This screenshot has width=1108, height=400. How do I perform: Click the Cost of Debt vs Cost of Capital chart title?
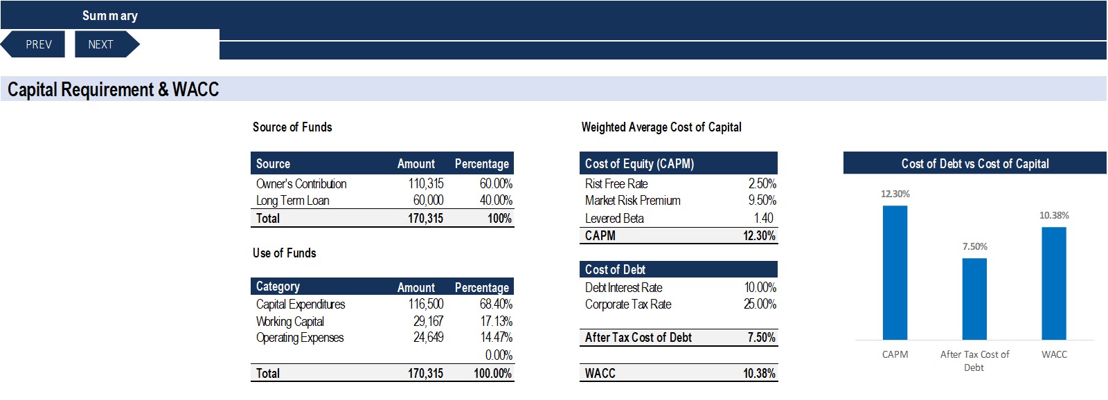975,163
